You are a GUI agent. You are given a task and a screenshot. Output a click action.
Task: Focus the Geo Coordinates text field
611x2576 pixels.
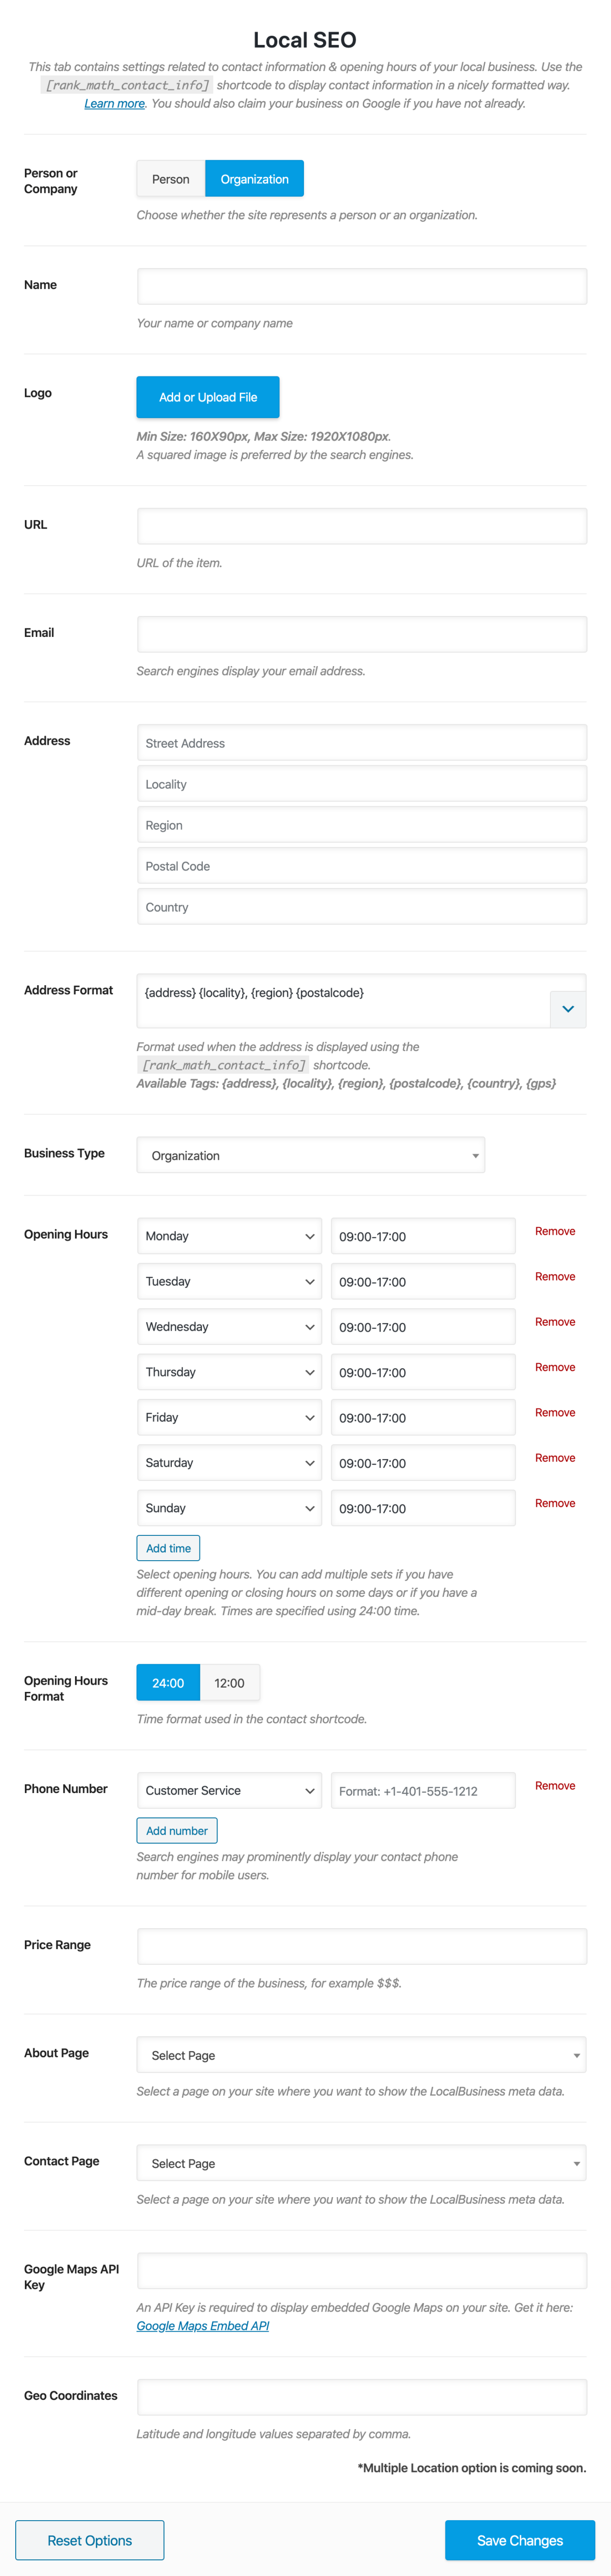(361, 2397)
